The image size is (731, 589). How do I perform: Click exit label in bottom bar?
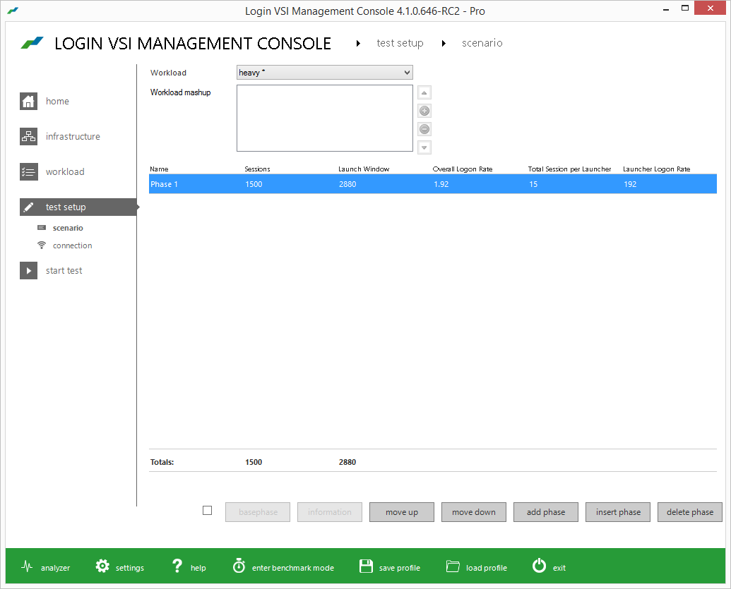(559, 568)
